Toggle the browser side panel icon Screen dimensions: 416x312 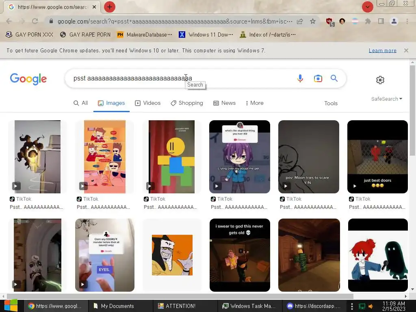[381, 21]
